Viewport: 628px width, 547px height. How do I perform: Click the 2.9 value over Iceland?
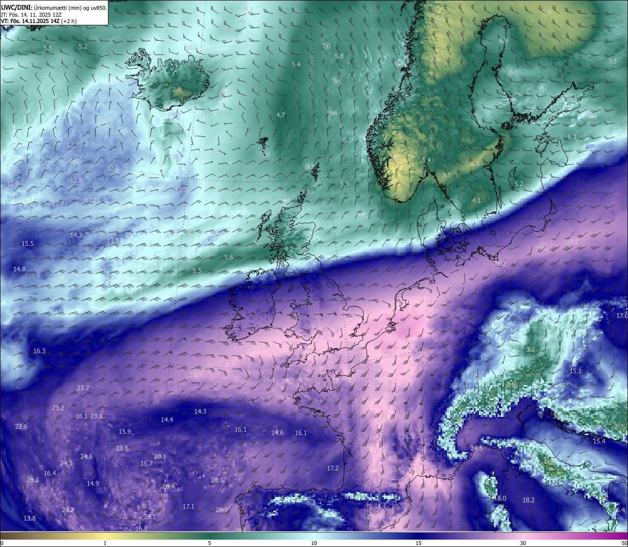(x=177, y=90)
